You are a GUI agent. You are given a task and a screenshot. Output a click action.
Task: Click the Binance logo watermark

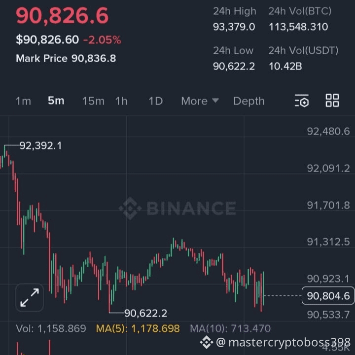(x=177, y=208)
